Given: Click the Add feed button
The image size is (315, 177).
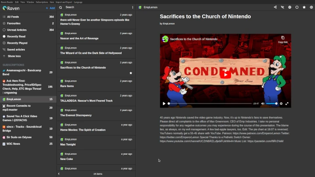Looking at the screenshot, I should point(50,8).
